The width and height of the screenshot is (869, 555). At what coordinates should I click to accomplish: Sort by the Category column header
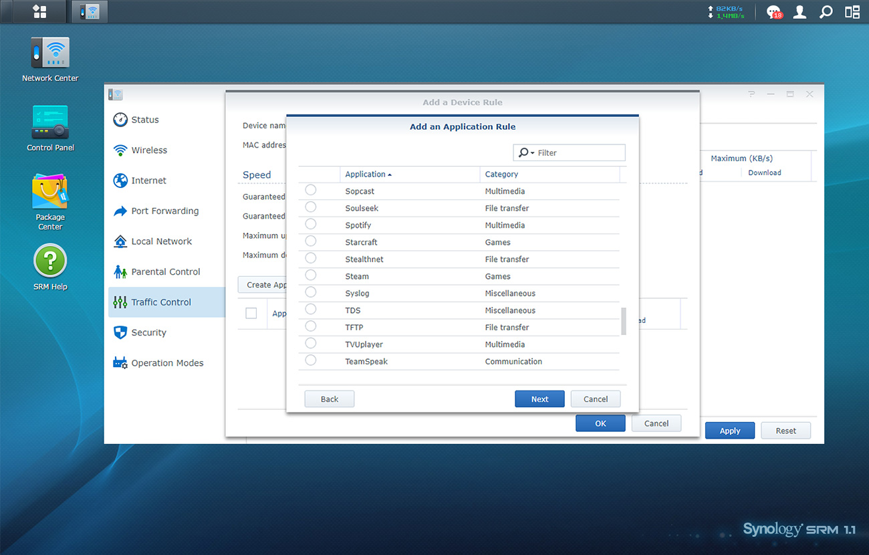501,174
